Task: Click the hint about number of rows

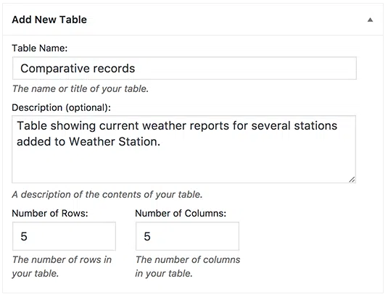Action: (62, 267)
